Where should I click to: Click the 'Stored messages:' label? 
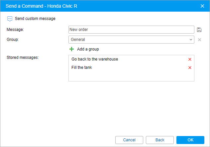(23, 58)
